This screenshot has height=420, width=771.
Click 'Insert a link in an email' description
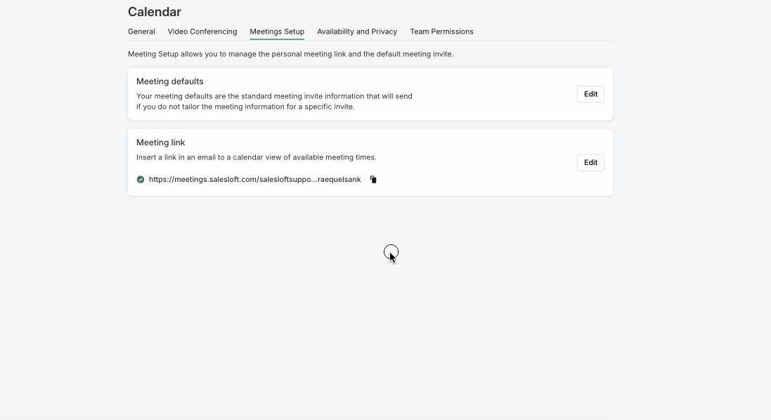pyautogui.click(x=257, y=157)
